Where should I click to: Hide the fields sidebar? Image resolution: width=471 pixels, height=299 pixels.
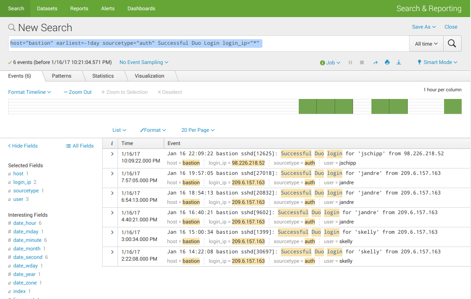point(23,146)
